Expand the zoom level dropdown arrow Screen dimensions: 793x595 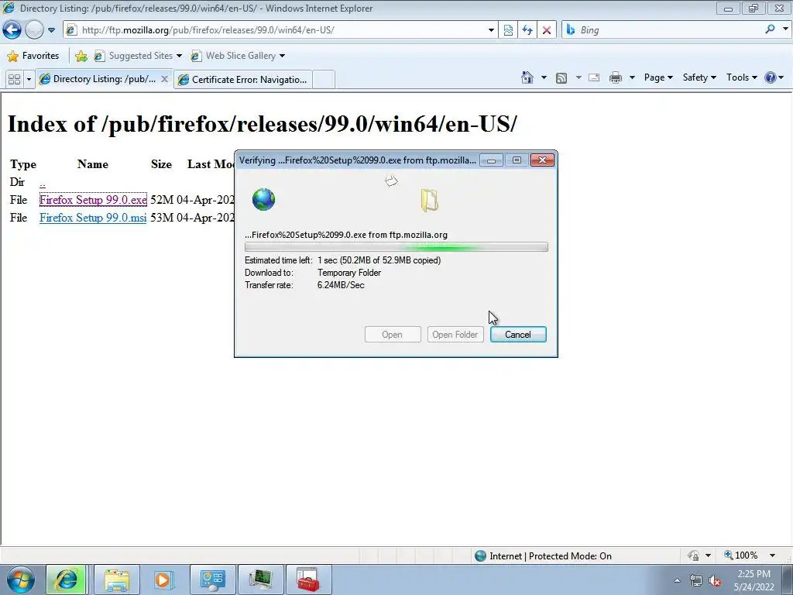[x=772, y=555]
